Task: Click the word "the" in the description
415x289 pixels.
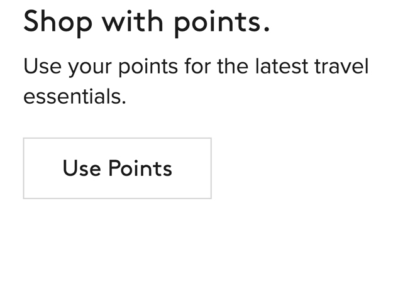Action: 233,66
